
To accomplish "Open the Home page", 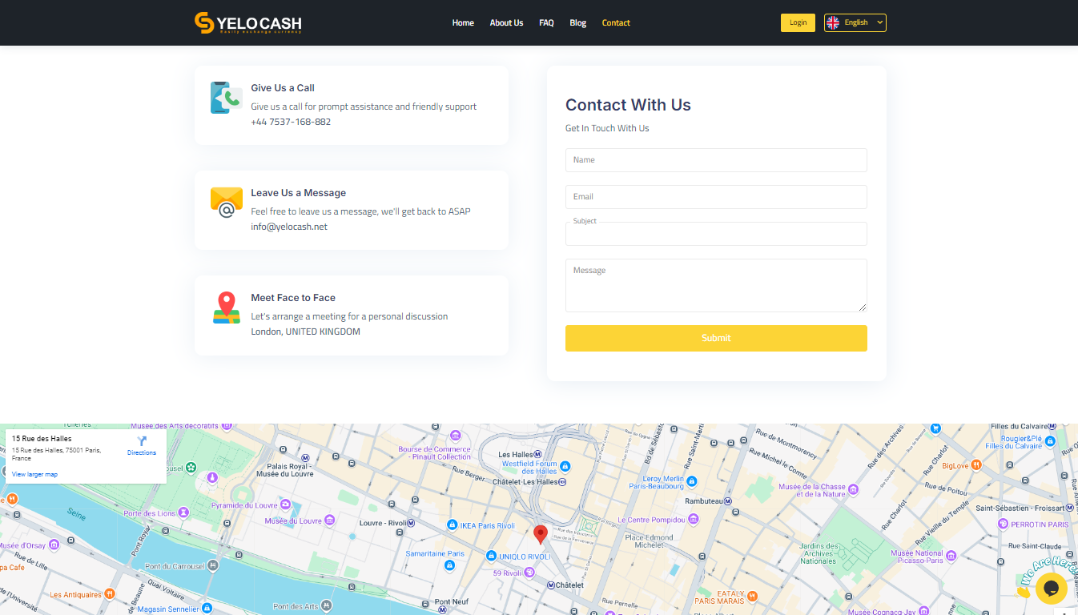I will 463,22.
